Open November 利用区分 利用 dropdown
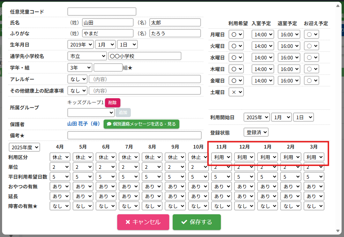344x237 pixels. (x=222, y=157)
